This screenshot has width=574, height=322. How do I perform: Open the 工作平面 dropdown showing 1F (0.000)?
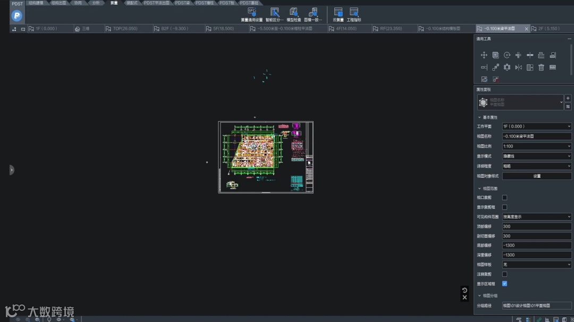click(537, 126)
